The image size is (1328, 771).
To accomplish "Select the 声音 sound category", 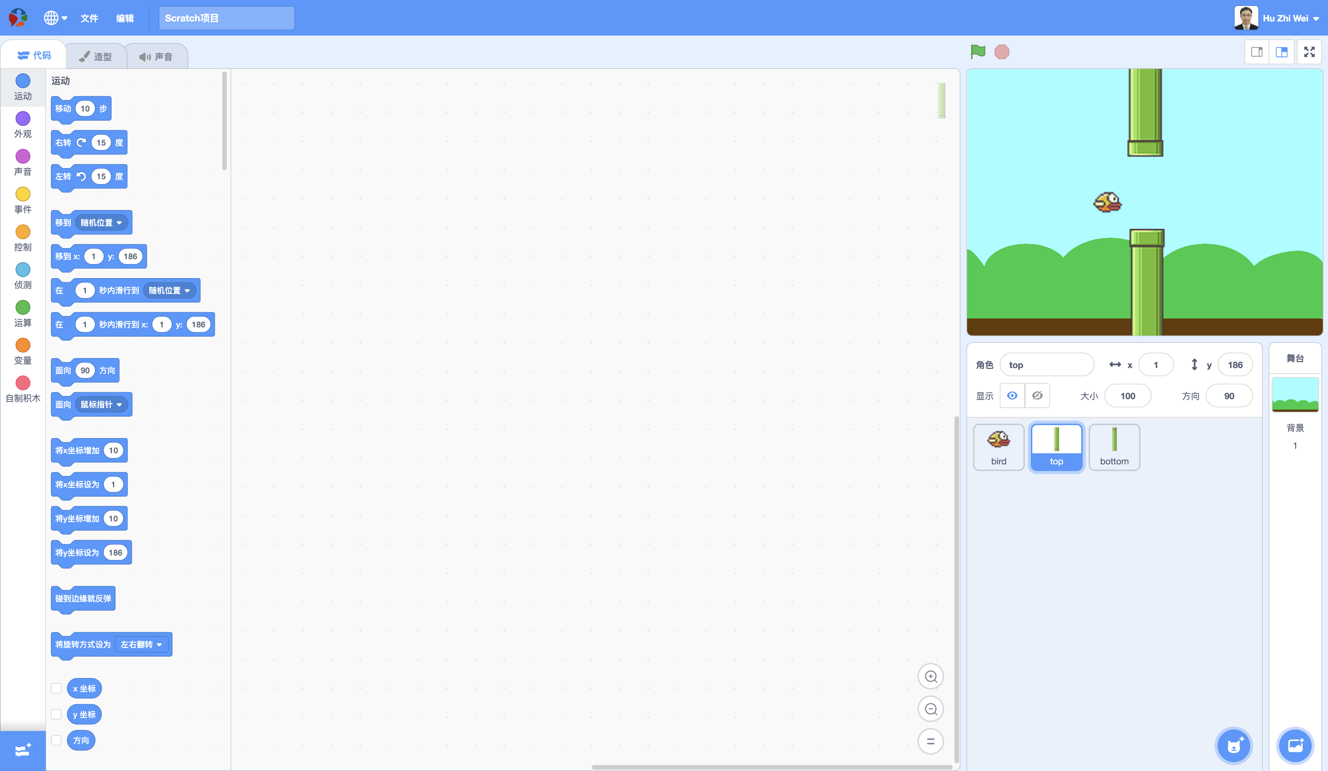I will click(23, 163).
